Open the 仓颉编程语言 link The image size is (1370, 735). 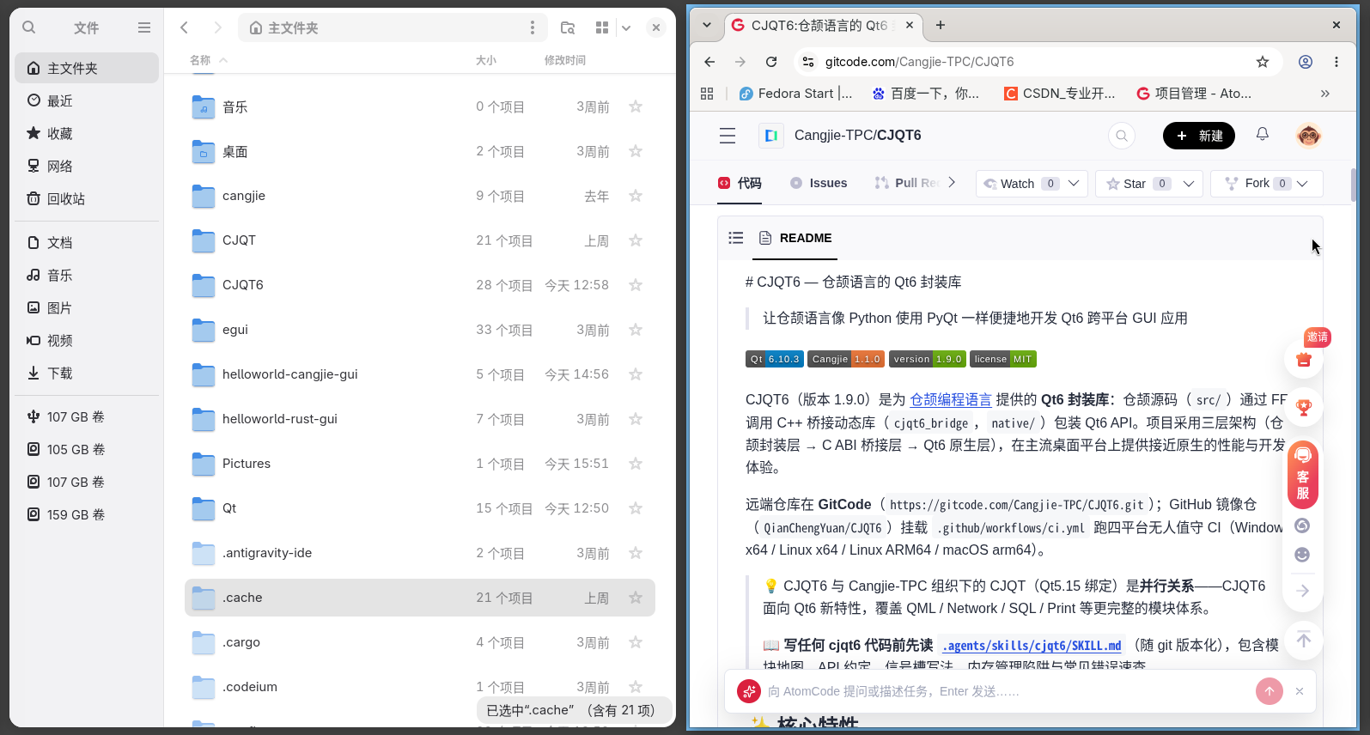pyautogui.click(x=950, y=399)
